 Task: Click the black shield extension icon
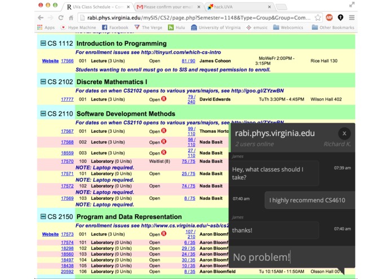340,18
